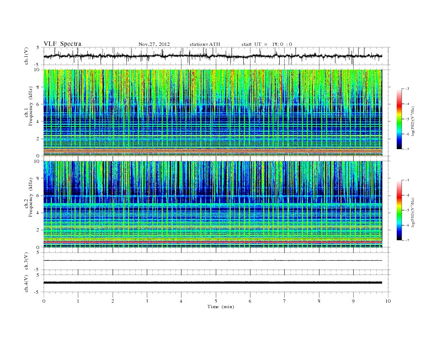Click the 5 tick on time axis
Screen dimensions: 437x338
pos(216,301)
